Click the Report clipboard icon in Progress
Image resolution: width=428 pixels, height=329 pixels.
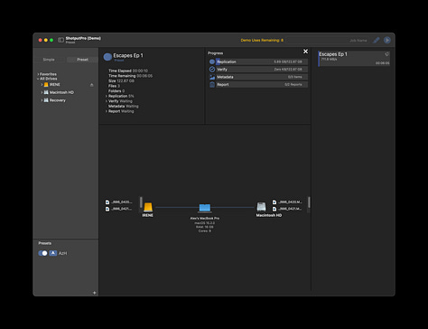click(212, 85)
